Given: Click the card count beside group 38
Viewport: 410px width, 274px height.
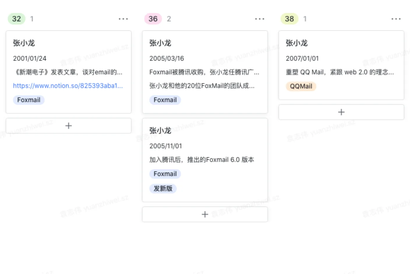Looking at the screenshot, I should click(x=305, y=19).
